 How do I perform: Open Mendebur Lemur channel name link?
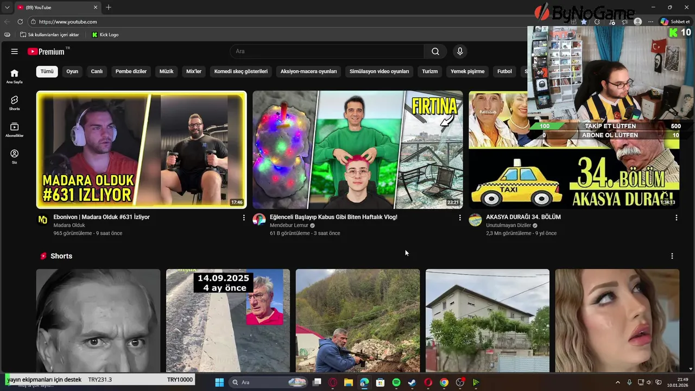289,225
